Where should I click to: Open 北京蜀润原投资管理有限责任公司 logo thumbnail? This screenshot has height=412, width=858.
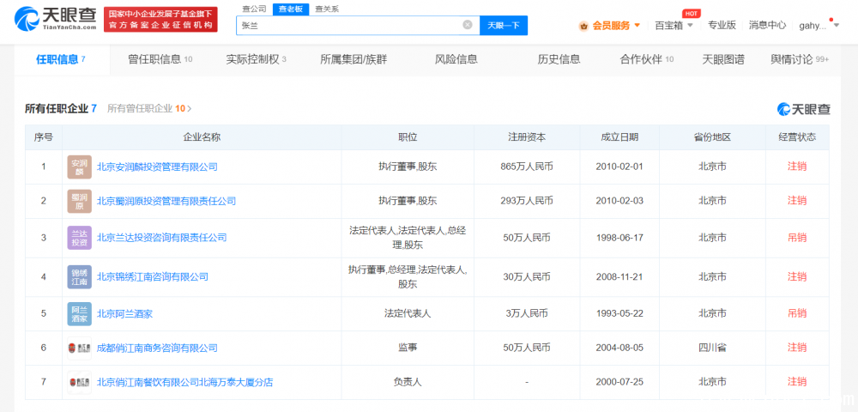[79, 202]
